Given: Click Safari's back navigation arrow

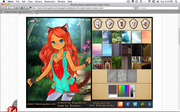Looking at the screenshot, I should tap(8, 8).
